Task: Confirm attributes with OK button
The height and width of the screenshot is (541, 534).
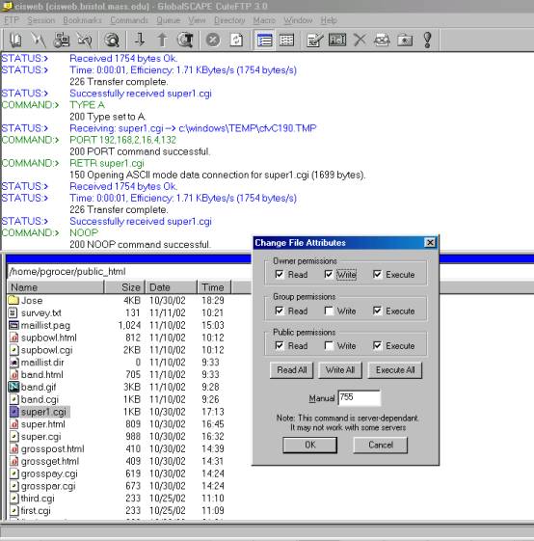Action: pos(310,445)
